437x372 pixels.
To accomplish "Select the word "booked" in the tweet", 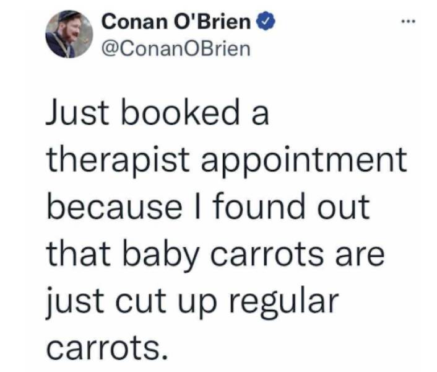I will point(181,111).
